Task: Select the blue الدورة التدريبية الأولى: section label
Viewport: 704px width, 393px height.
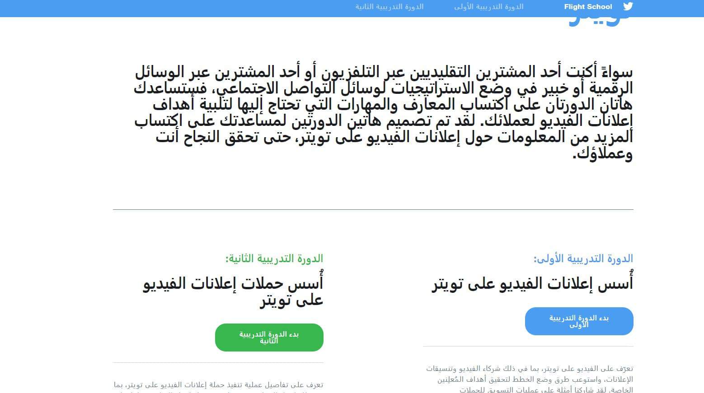Action: tap(583, 259)
